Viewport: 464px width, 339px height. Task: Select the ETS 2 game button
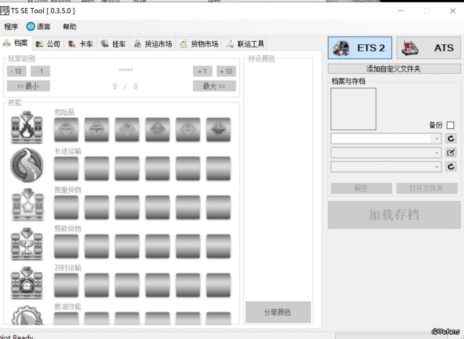point(360,48)
